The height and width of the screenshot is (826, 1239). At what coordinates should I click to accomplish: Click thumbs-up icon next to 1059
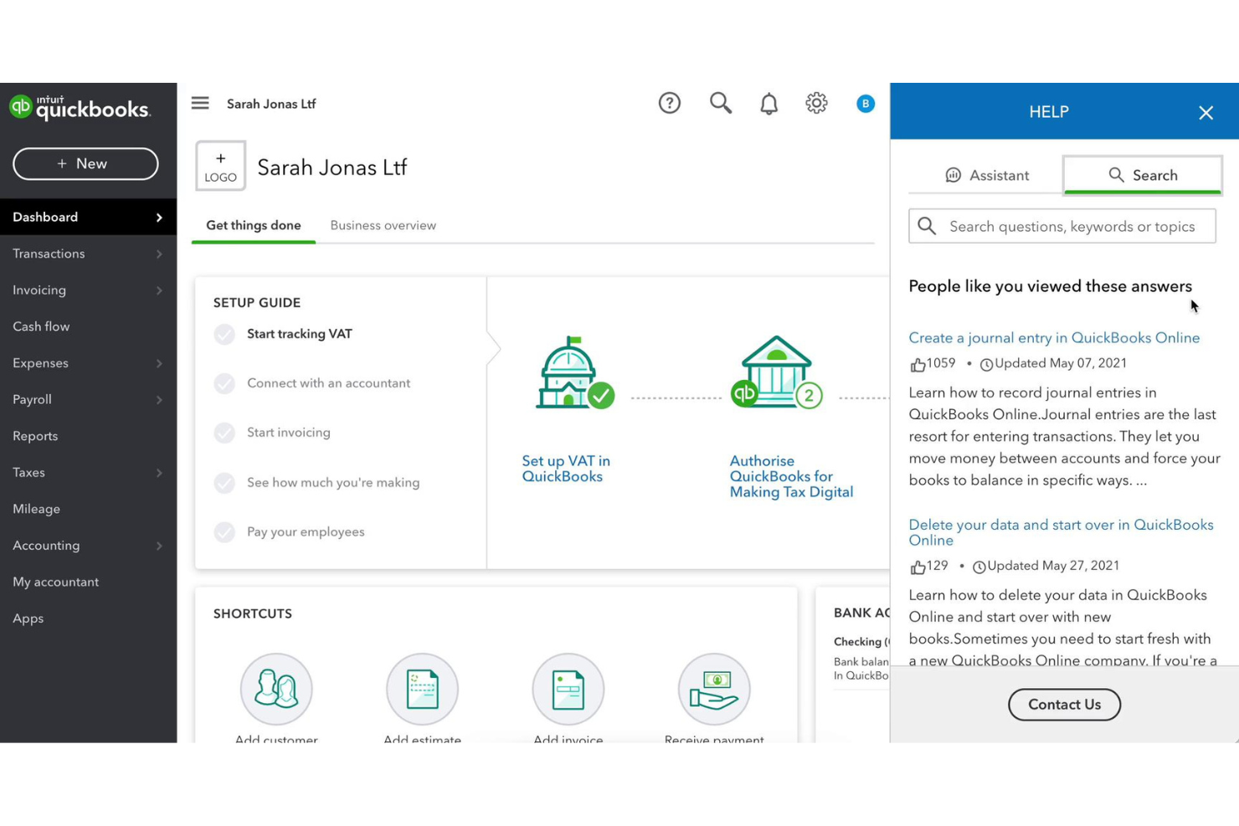pyautogui.click(x=918, y=365)
